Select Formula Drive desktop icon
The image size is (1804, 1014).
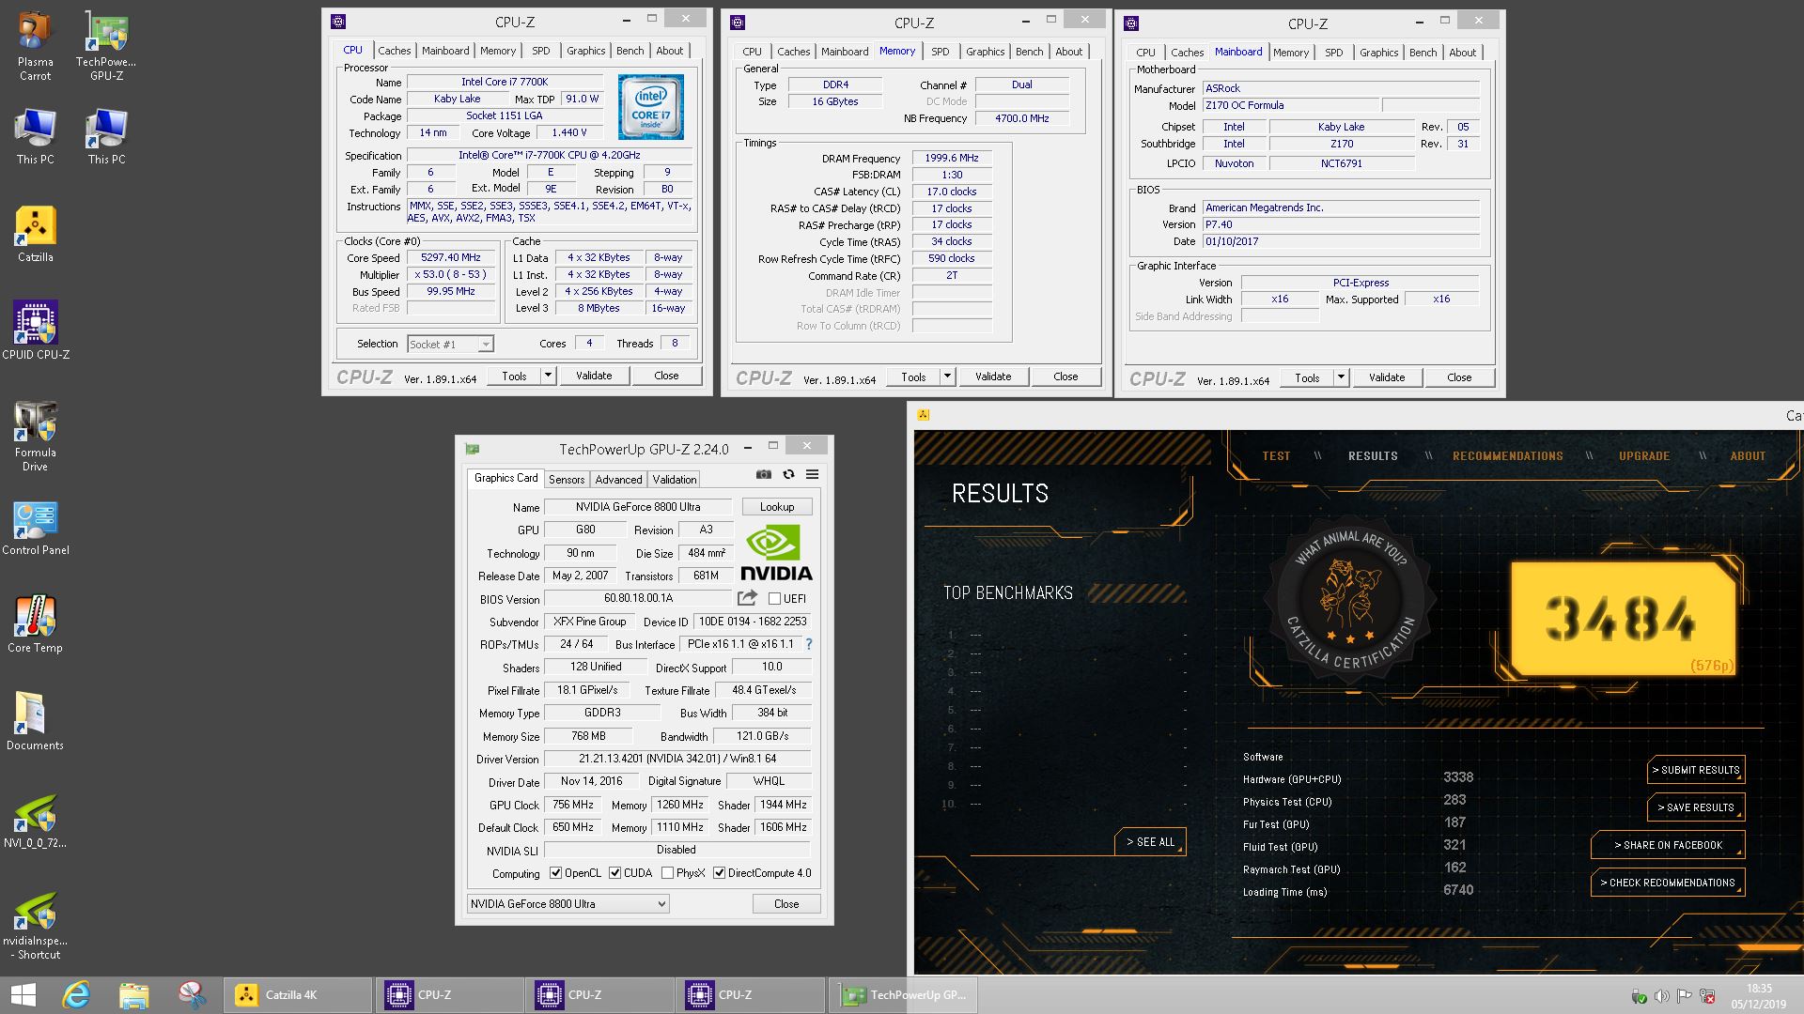[36, 438]
